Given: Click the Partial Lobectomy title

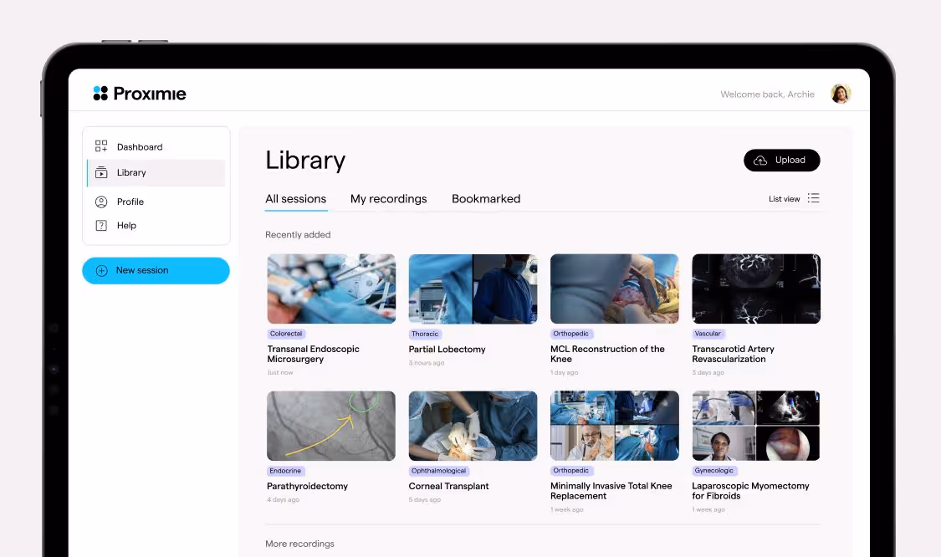Looking at the screenshot, I should click(x=447, y=350).
